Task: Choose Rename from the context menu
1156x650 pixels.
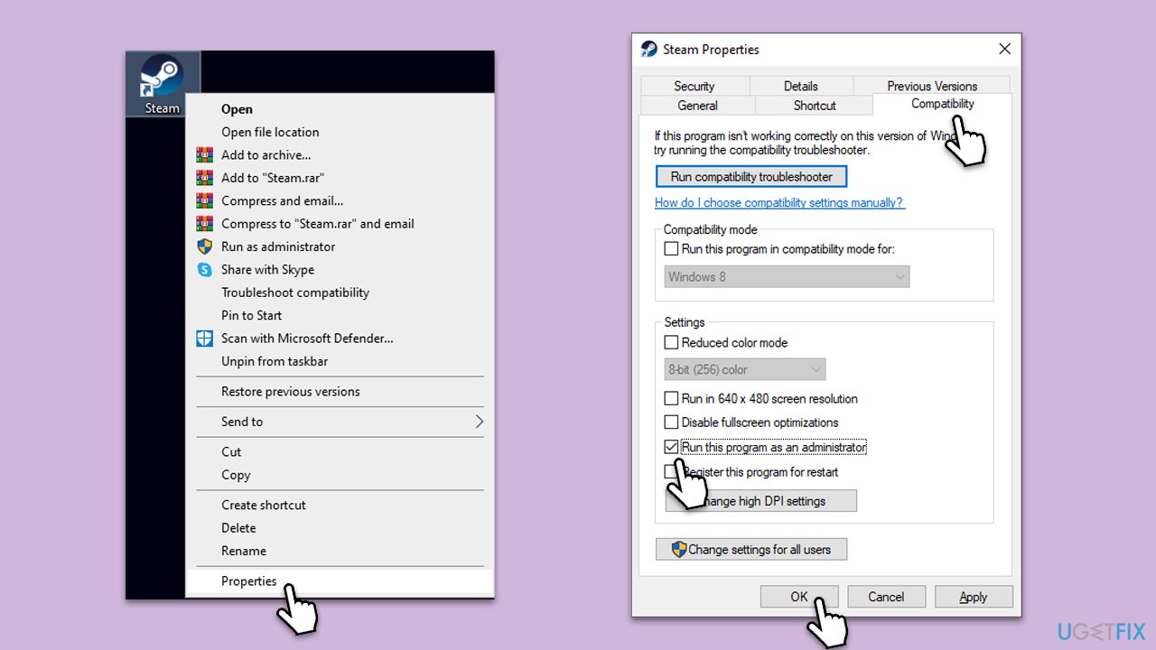Action: [x=340, y=551]
